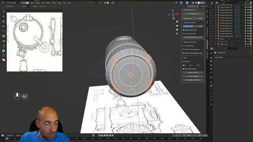The width and height of the screenshot is (253, 142).
Task: Click the REMESH IT button
Action: pos(193,14)
